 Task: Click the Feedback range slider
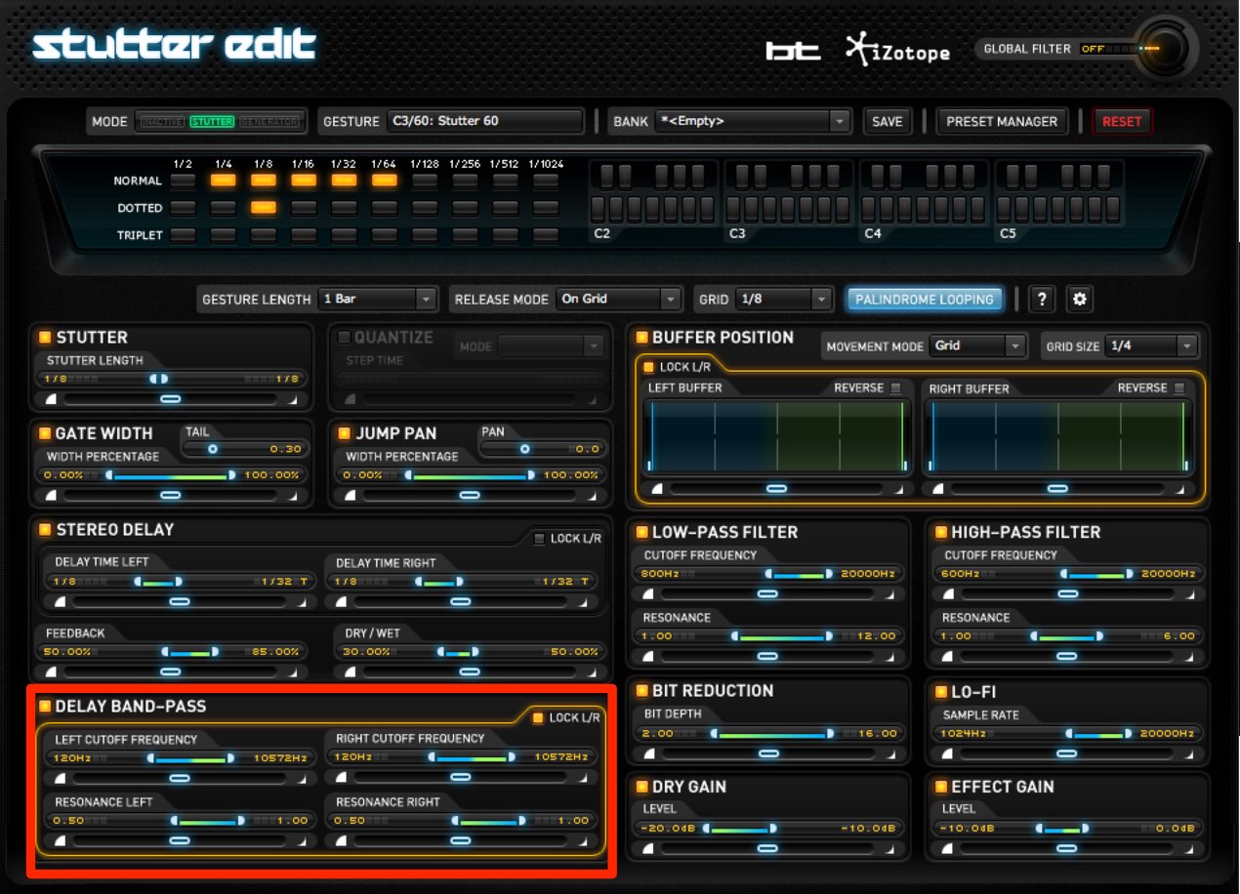coord(170,651)
